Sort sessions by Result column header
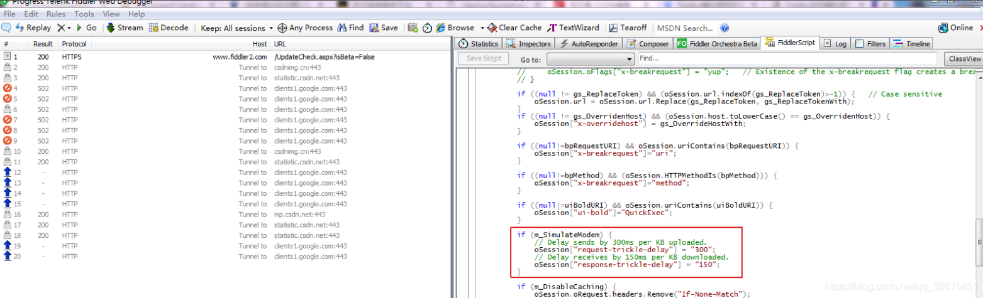Screen dimensions: 983x298 (43, 44)
